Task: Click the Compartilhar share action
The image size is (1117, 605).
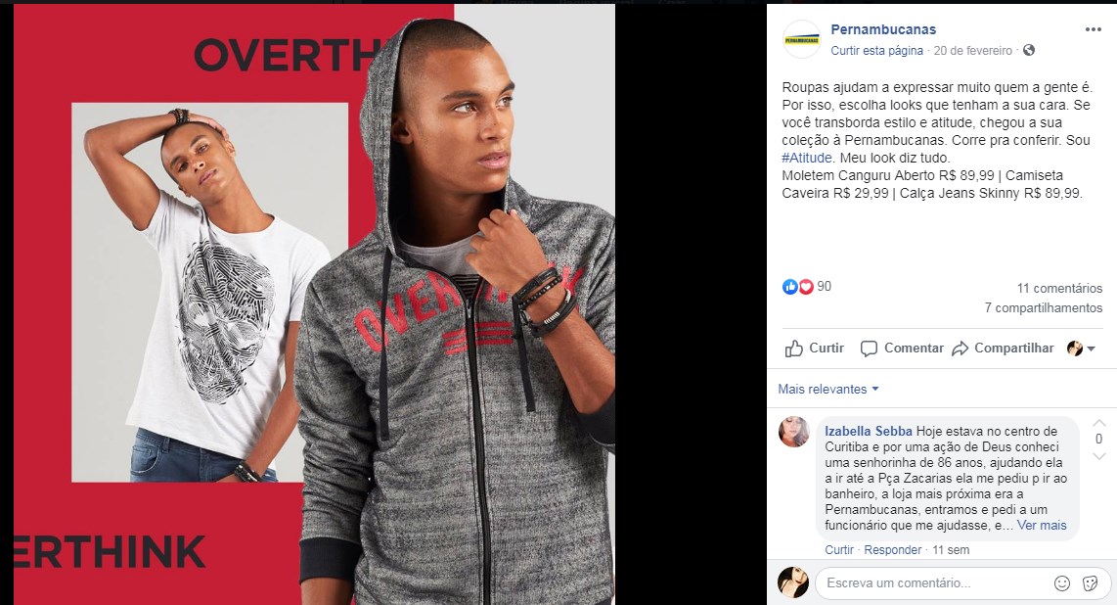Action: coord(1003,349)
